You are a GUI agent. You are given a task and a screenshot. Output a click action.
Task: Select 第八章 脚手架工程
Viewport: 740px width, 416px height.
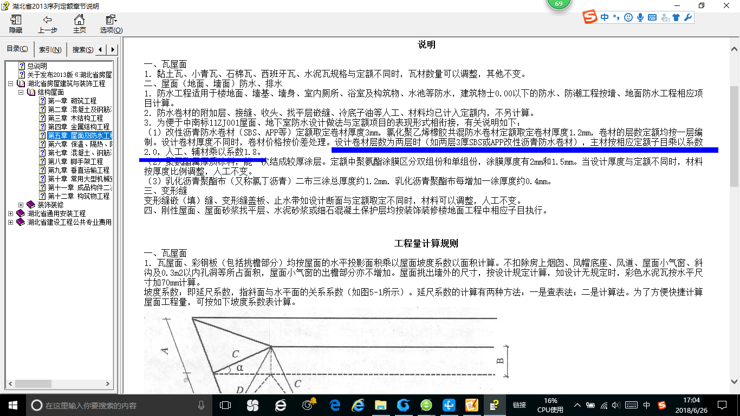pos(75,161)
